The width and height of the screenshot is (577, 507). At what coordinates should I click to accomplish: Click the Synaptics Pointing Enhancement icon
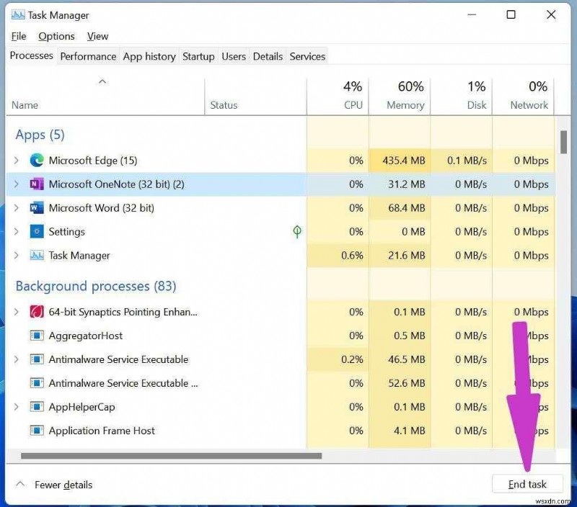click(36, 312)
